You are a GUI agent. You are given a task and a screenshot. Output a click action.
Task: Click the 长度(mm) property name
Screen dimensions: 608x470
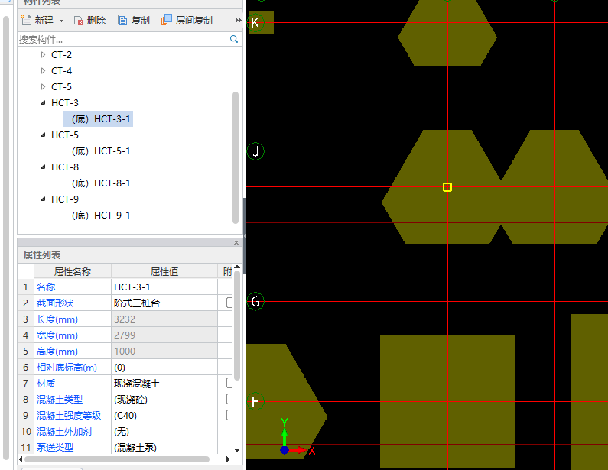[57, 319]
